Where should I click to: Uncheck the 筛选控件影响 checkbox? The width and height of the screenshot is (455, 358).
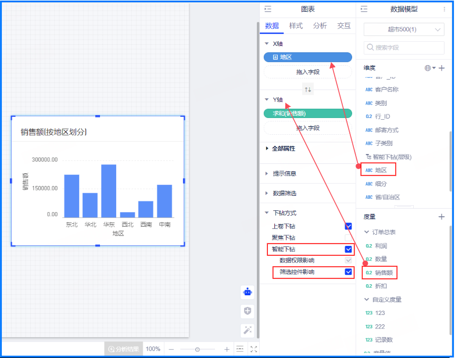click(348, 271)
